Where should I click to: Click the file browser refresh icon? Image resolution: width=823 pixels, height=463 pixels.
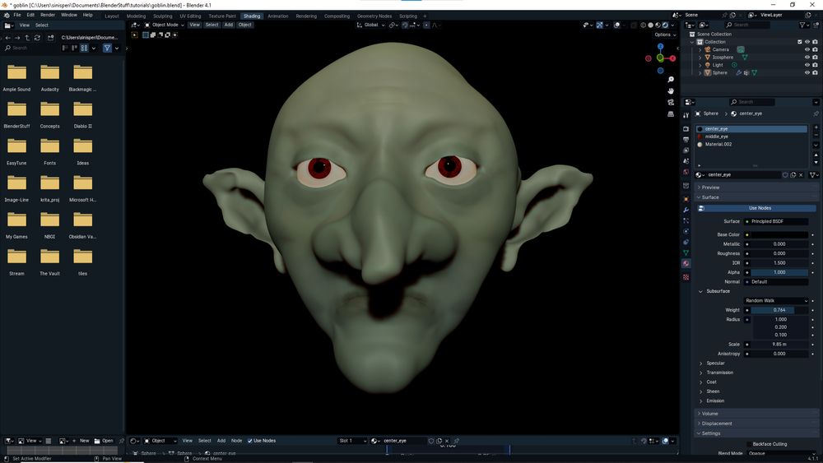coord(37,38)
